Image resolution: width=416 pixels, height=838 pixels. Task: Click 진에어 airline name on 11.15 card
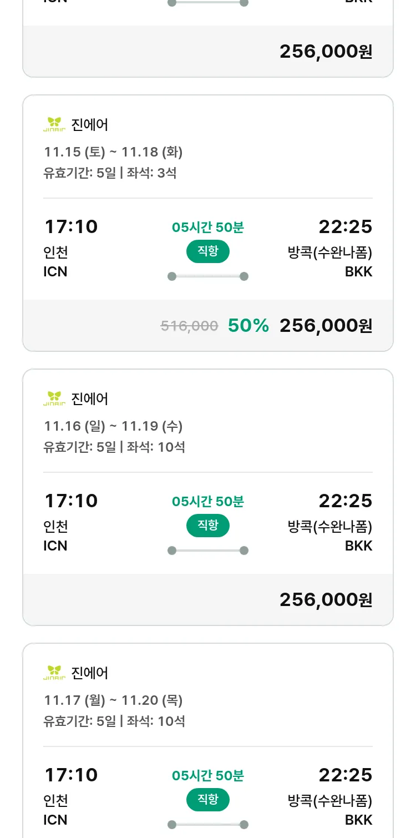coord(90,124)
